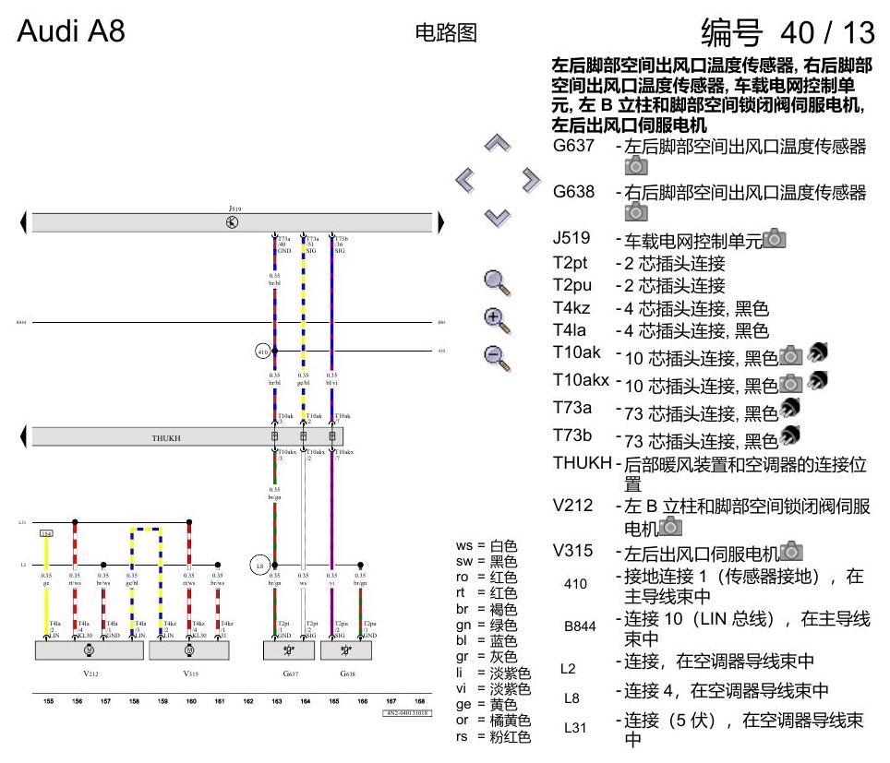This screenshot has width=890, height=763.
Task: Open the T73a connector plug icon
Action: [x=789, y=408]
